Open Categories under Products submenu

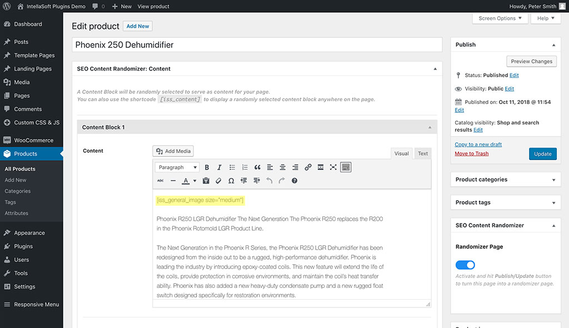click(x=17, y=191)
